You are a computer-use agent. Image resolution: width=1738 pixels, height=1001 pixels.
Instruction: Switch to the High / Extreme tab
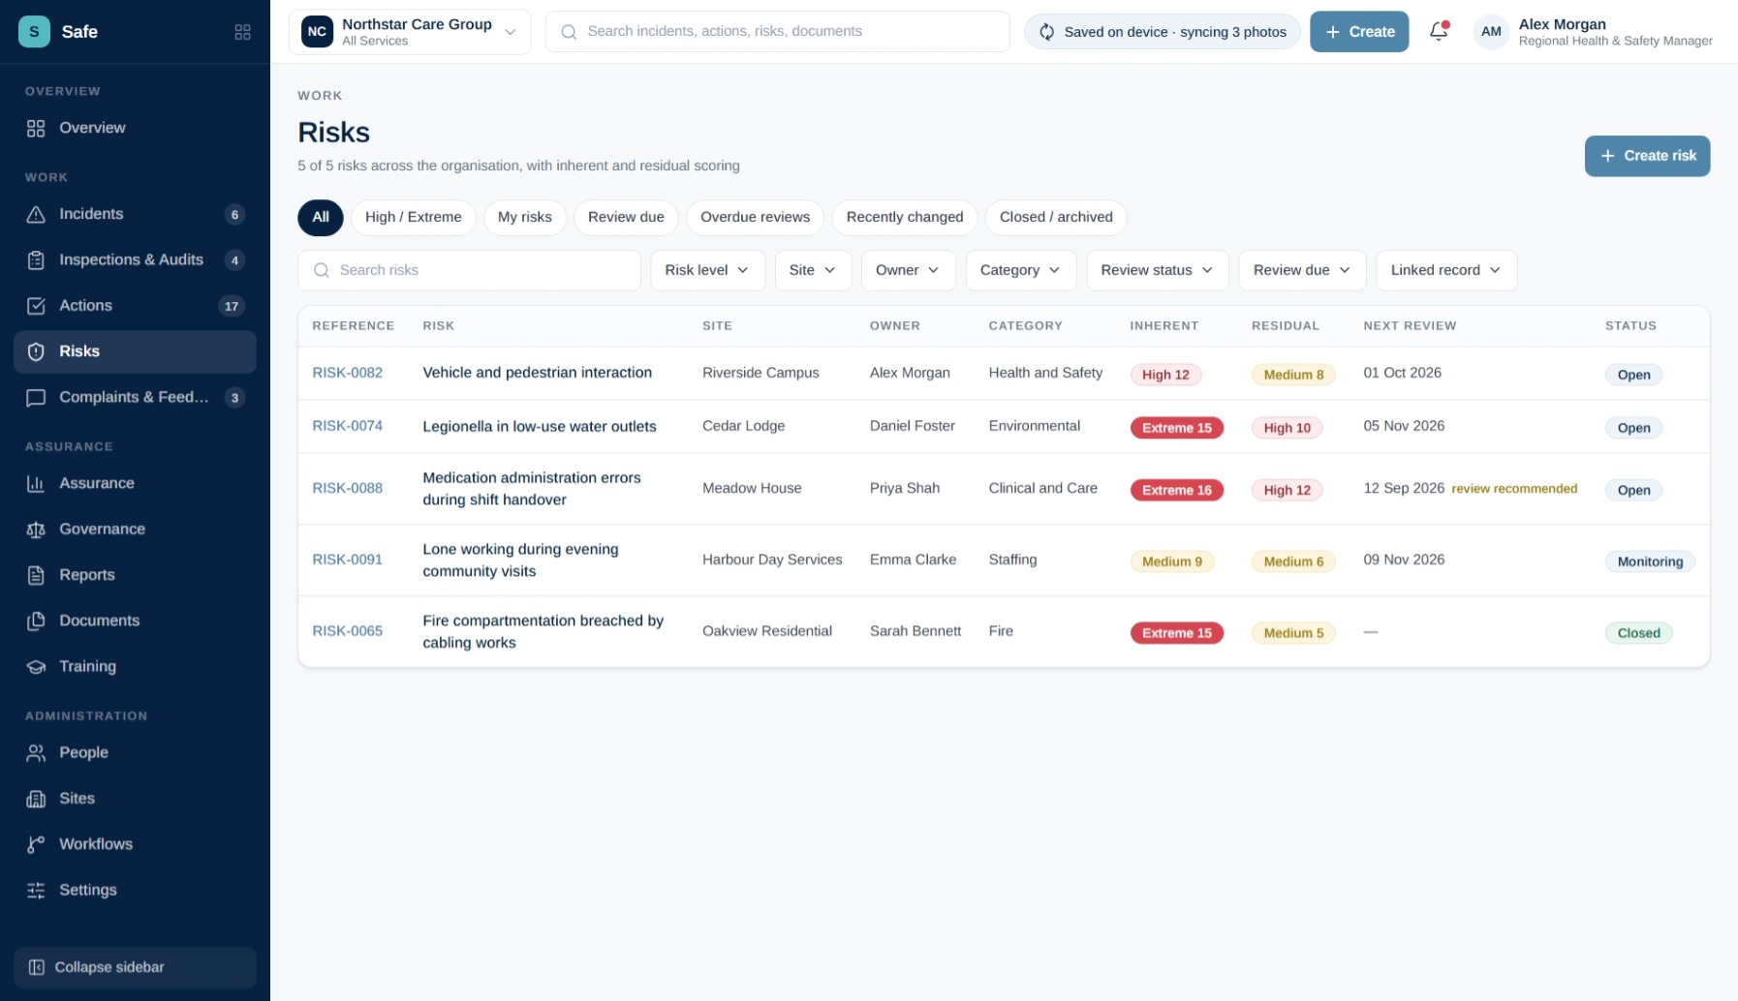point(414,217)
